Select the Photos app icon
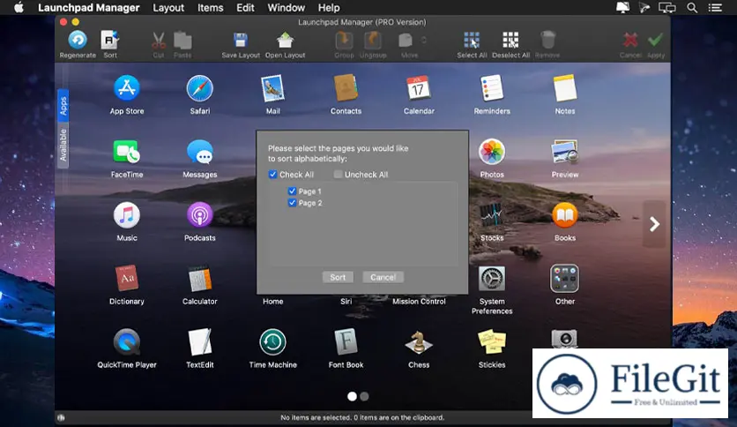This screenshot has width=737, height=427. click(x=492, y=152)
